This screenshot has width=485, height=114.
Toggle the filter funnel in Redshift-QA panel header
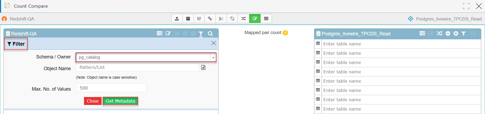point(201,33)
